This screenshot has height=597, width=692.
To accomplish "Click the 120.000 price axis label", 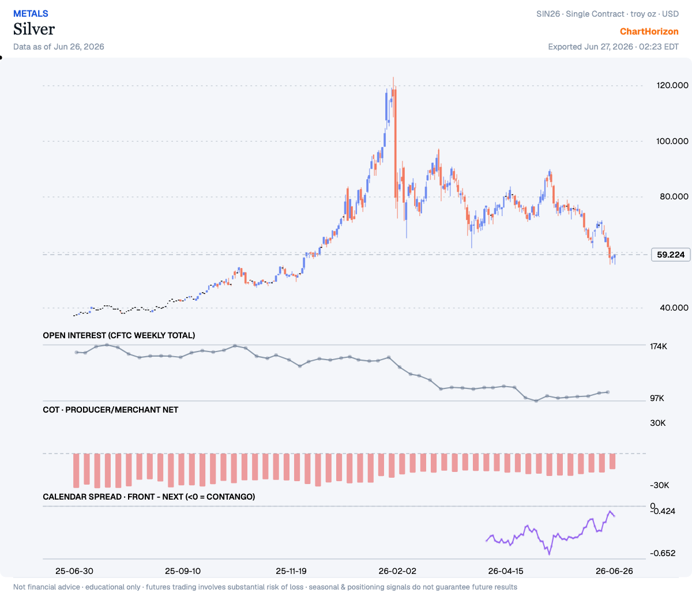I will click(672, 85).
